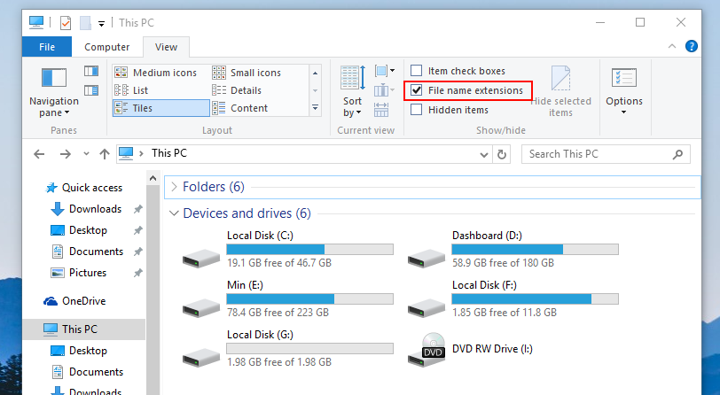Screen dimensions: 720x395
Task: Open the Options button
Action: coord(624,91)
